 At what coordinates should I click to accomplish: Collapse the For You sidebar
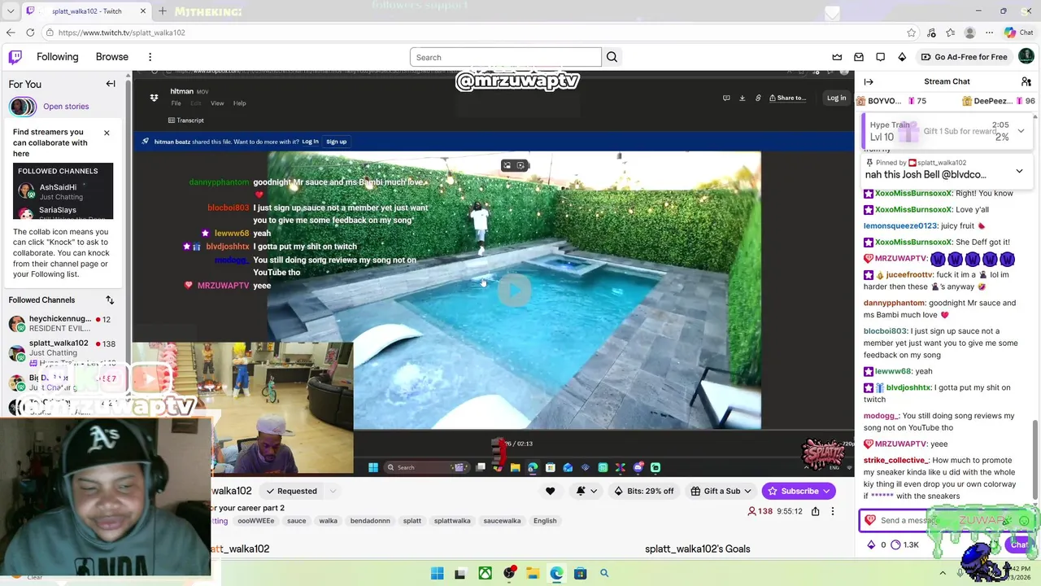tap(111, 84)
